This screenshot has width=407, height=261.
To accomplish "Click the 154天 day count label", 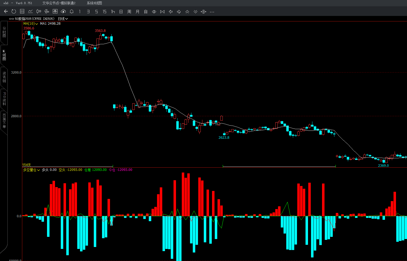I will point(27,165).
